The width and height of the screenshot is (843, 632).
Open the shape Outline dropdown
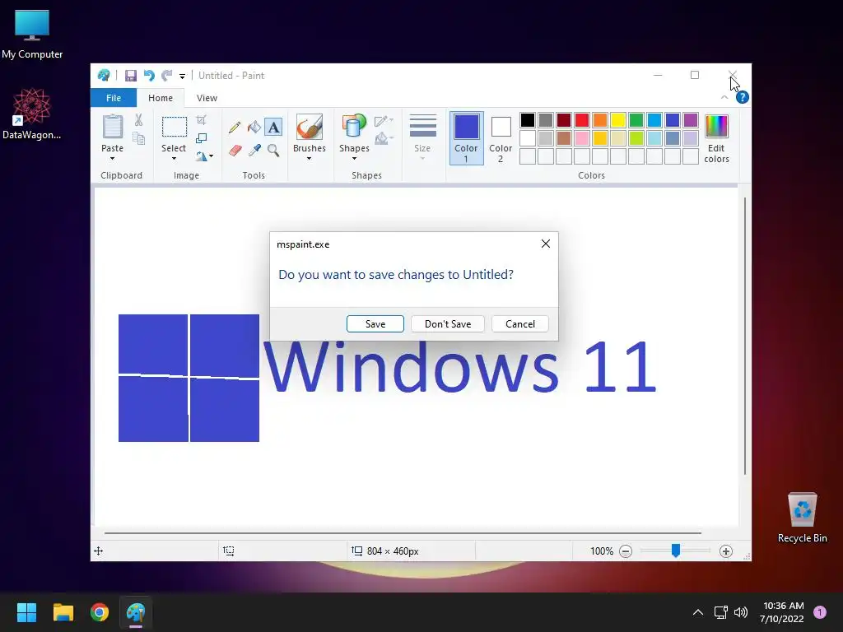coord(384,121)
